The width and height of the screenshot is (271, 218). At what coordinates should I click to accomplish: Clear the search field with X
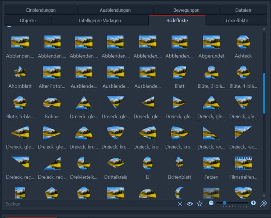pos(180,204)
